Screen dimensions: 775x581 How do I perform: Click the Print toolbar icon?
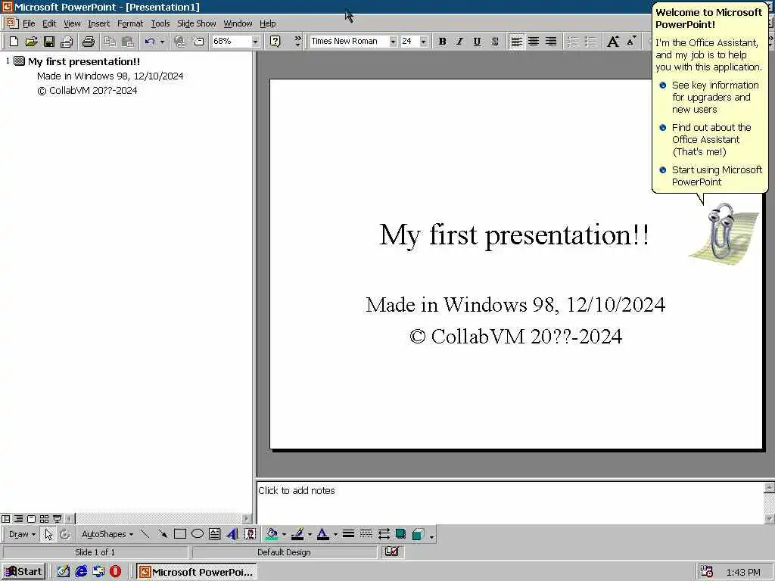89,42
